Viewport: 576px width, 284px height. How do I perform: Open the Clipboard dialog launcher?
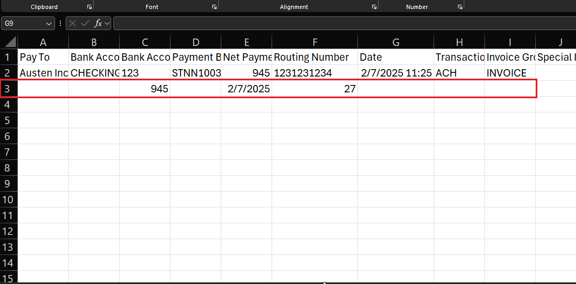click(x=89, y=7)
